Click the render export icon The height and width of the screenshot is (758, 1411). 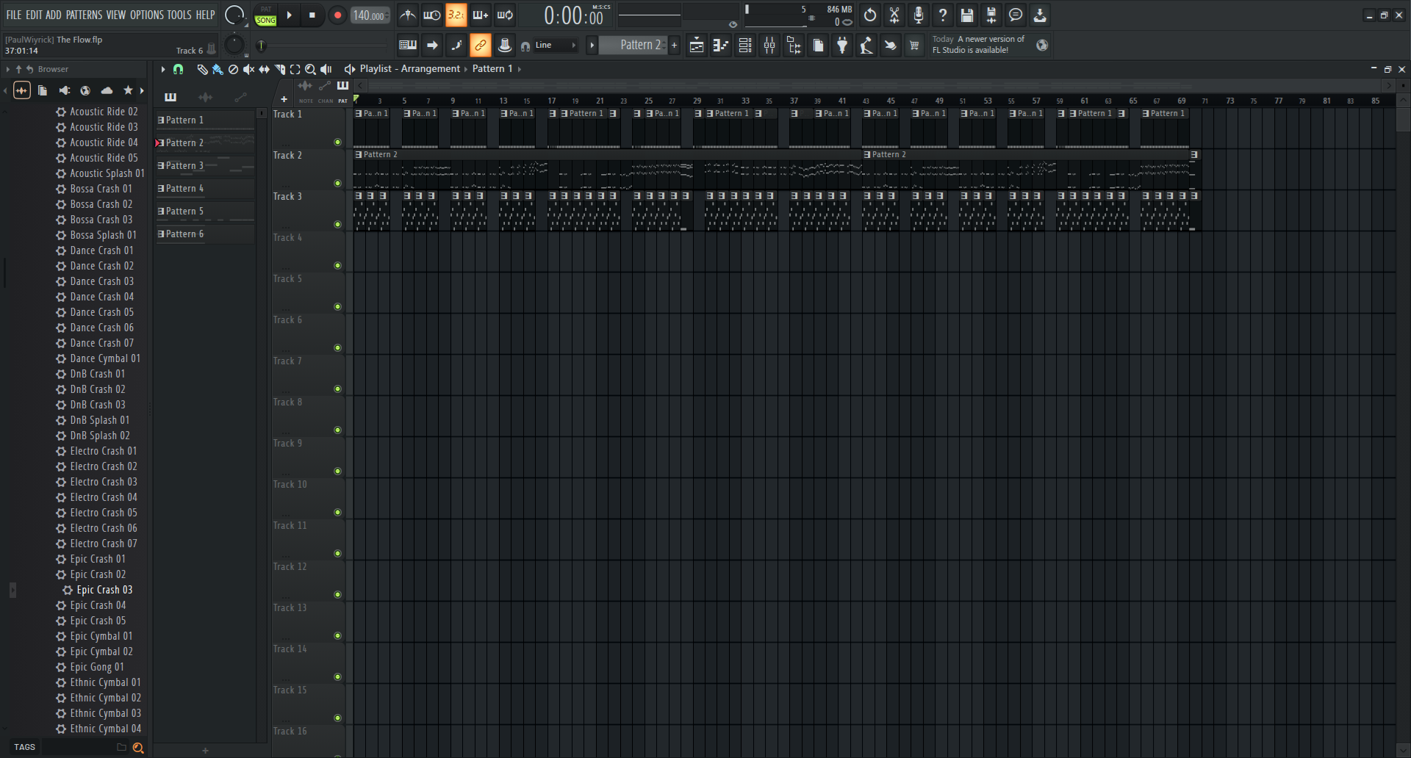[991, 15]
